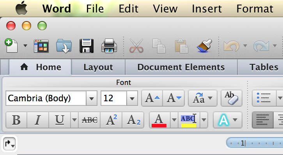Image resolution: width=283 pixels, height=155 pixels.
Task: Apply the red font color swatch
Action: [x=159, y=120]
